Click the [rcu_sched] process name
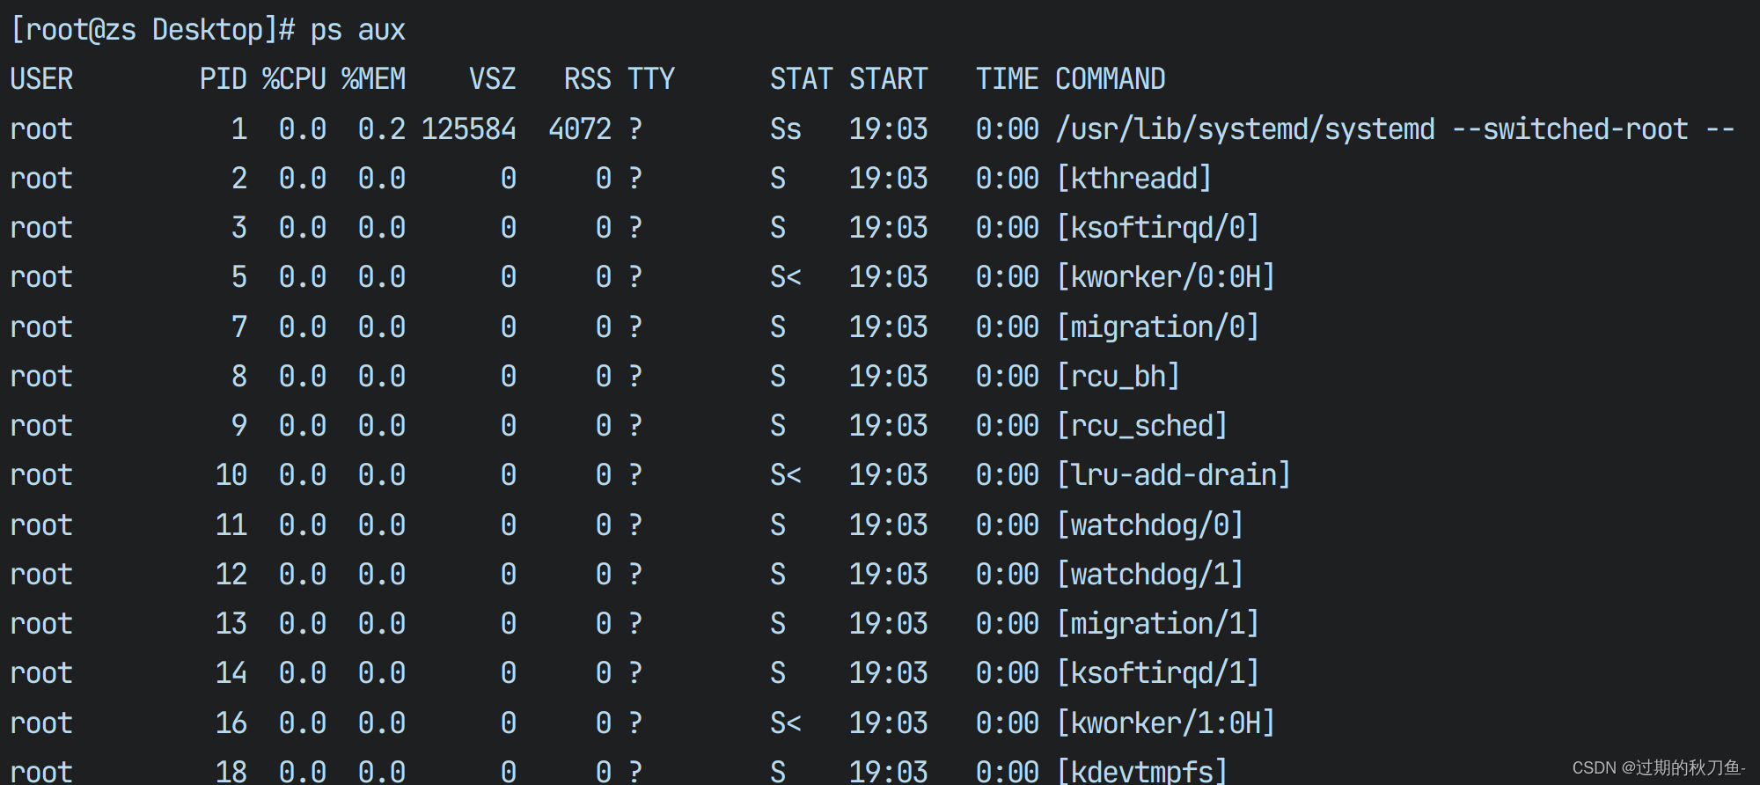 (x=1141, y=426)
